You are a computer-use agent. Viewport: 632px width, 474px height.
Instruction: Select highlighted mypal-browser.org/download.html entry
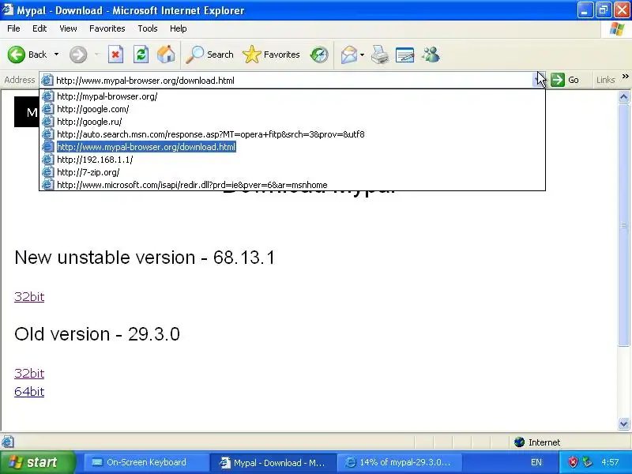tap(292, 147)
